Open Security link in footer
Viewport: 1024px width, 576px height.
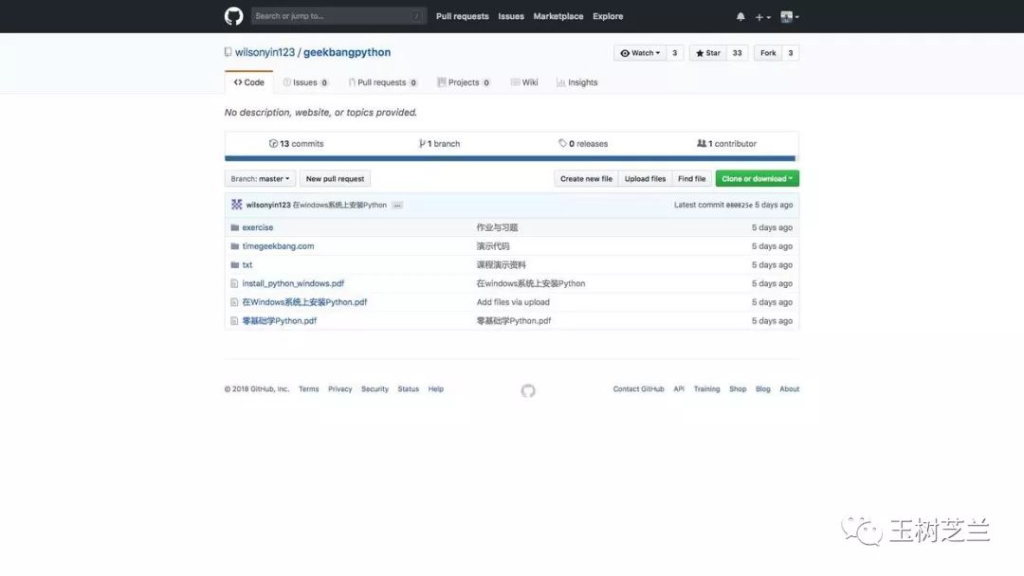coord(375,388)
